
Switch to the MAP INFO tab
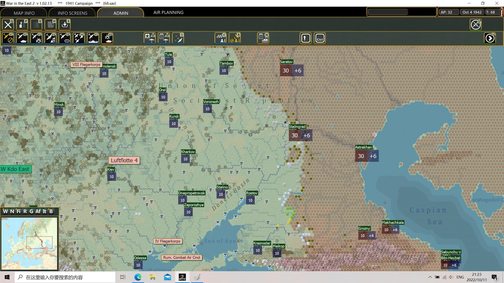[24, 13]
